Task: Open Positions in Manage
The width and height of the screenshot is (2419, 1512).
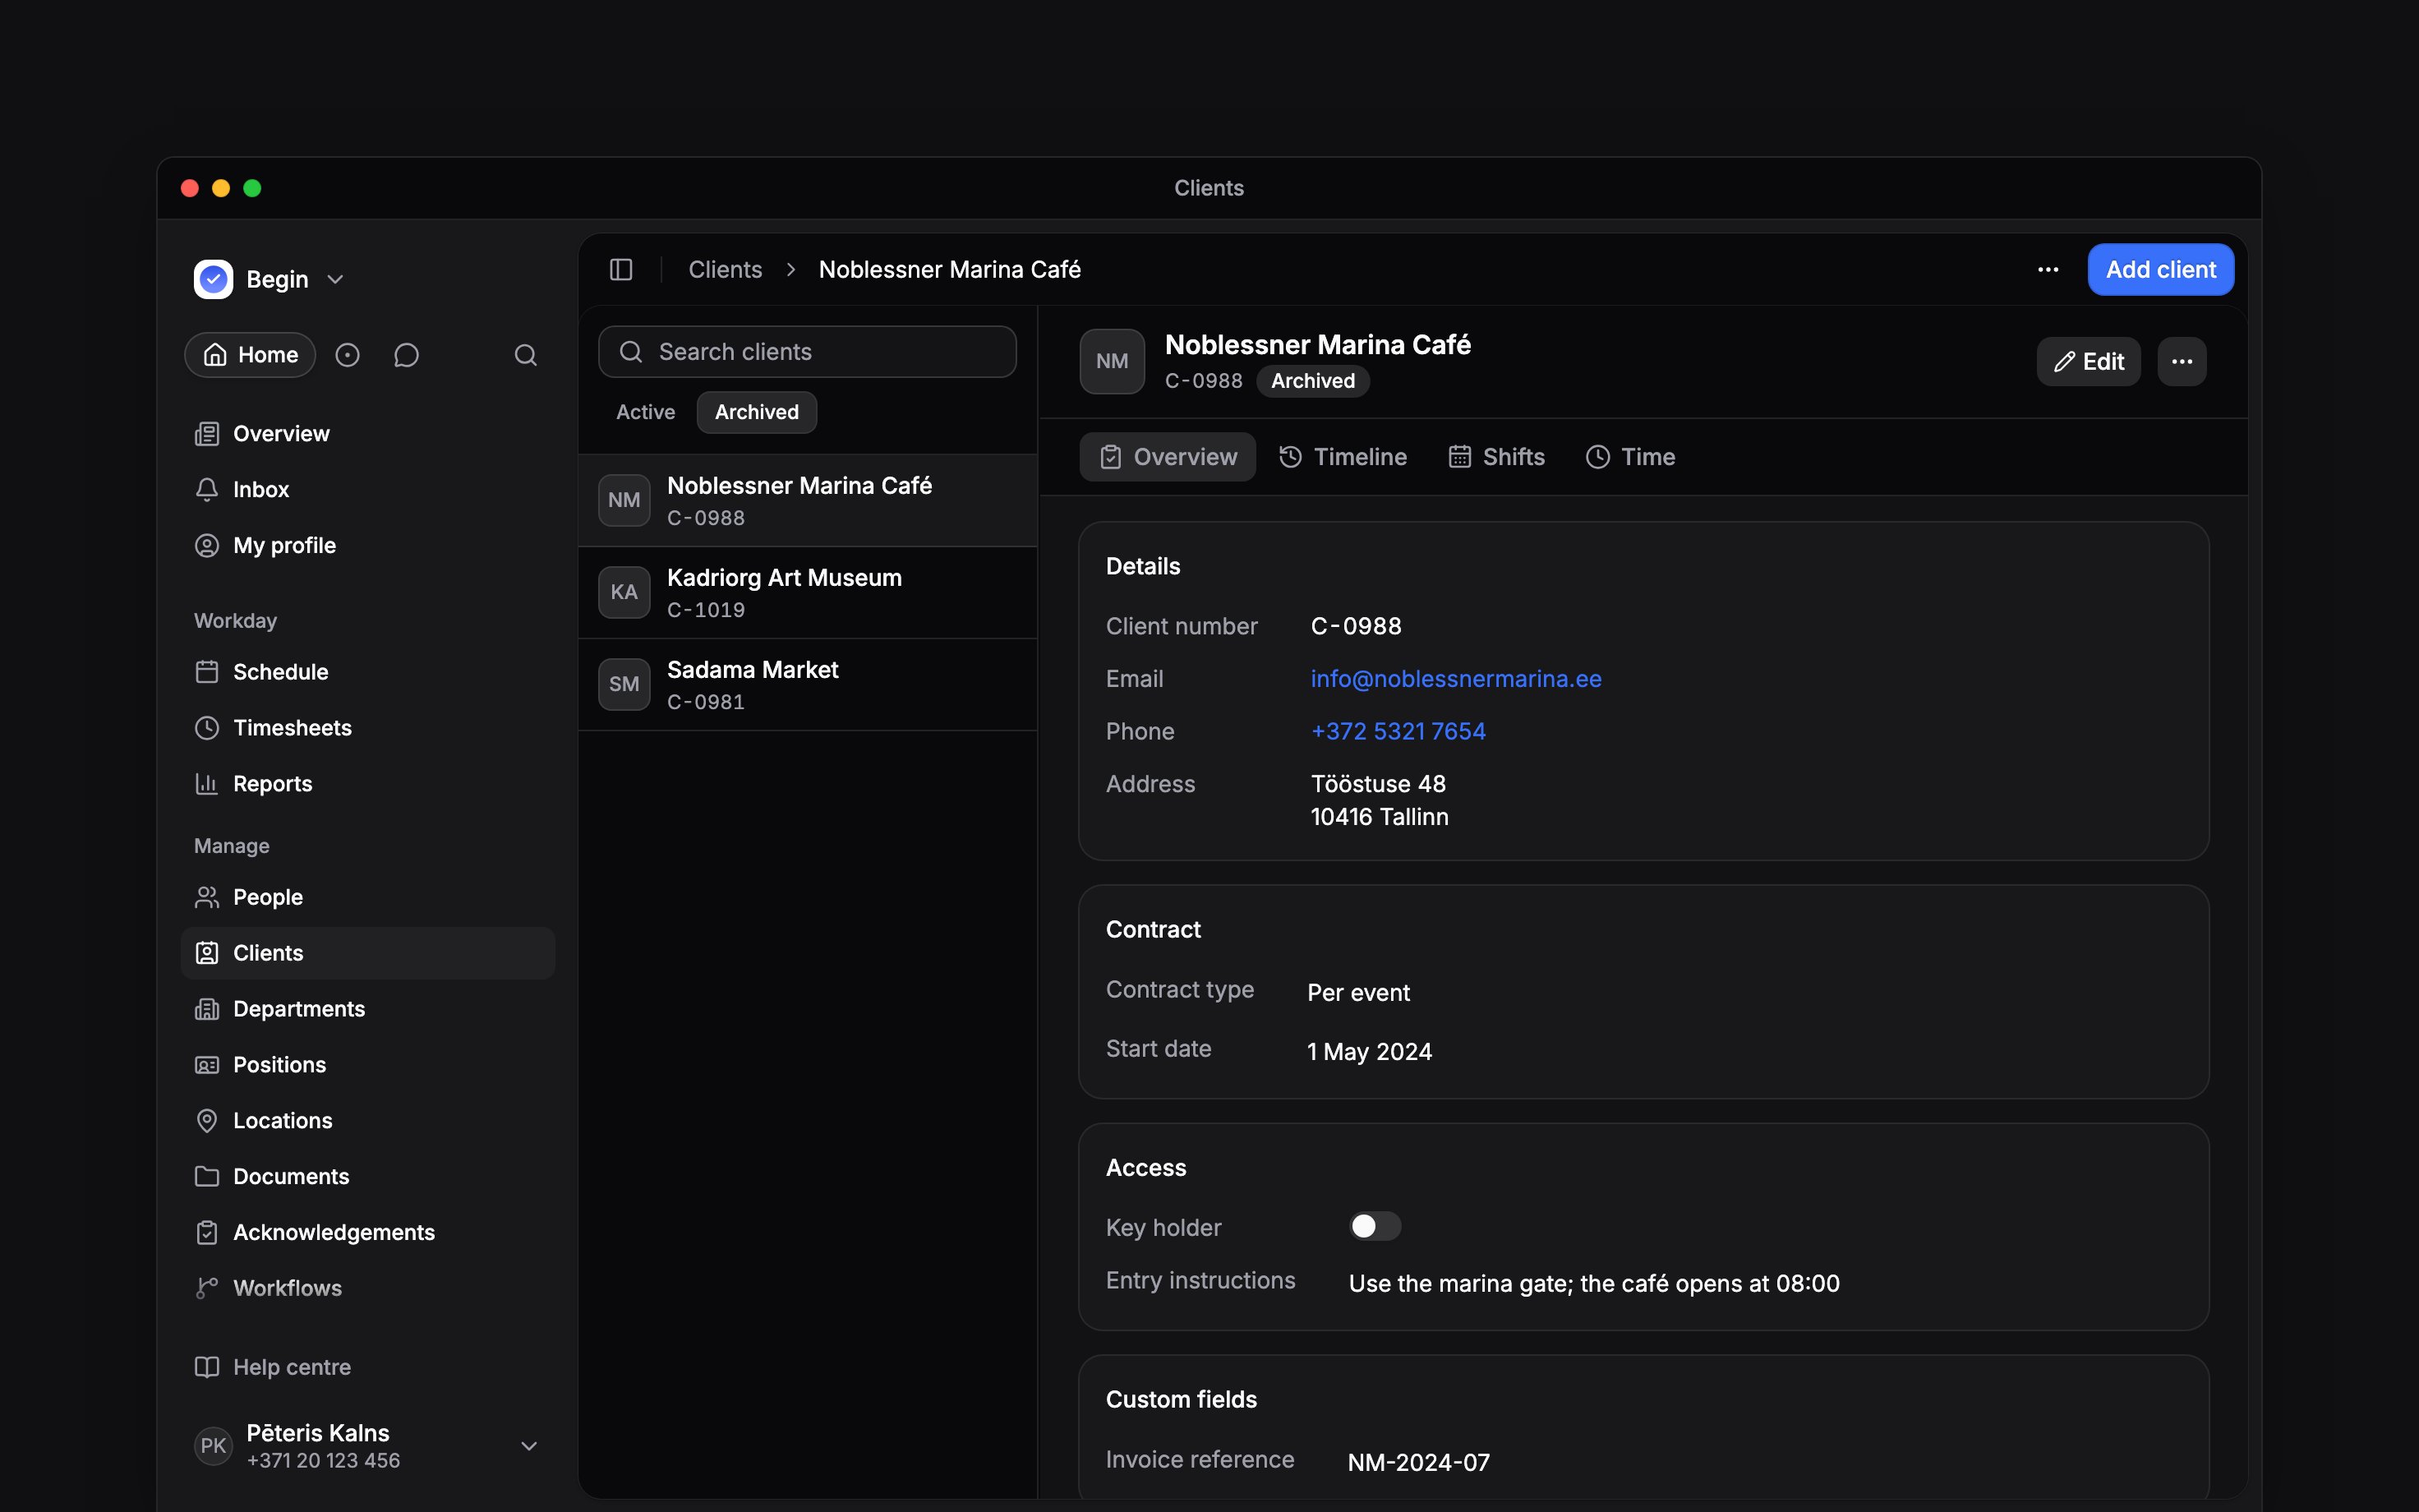Action: 368,1065
